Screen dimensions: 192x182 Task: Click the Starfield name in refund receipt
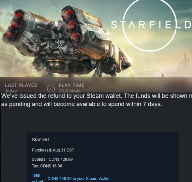point(40,140)
